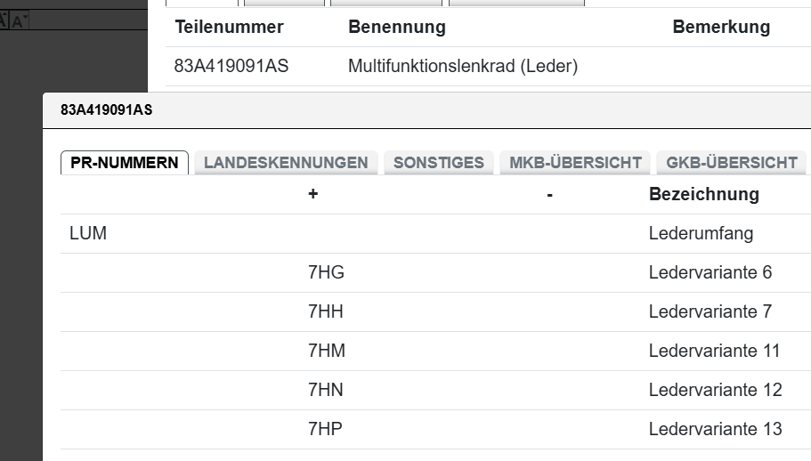
Task: Switch to the GKB-ÜBERSICHT tab
Action: (731, 163)
